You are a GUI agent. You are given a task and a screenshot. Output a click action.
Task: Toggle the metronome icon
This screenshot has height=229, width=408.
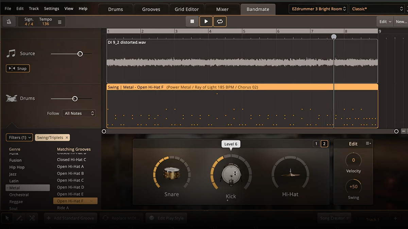pos(9,22)
